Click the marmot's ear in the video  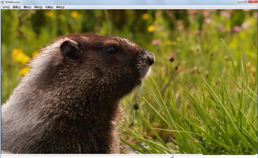coord(69,50)
